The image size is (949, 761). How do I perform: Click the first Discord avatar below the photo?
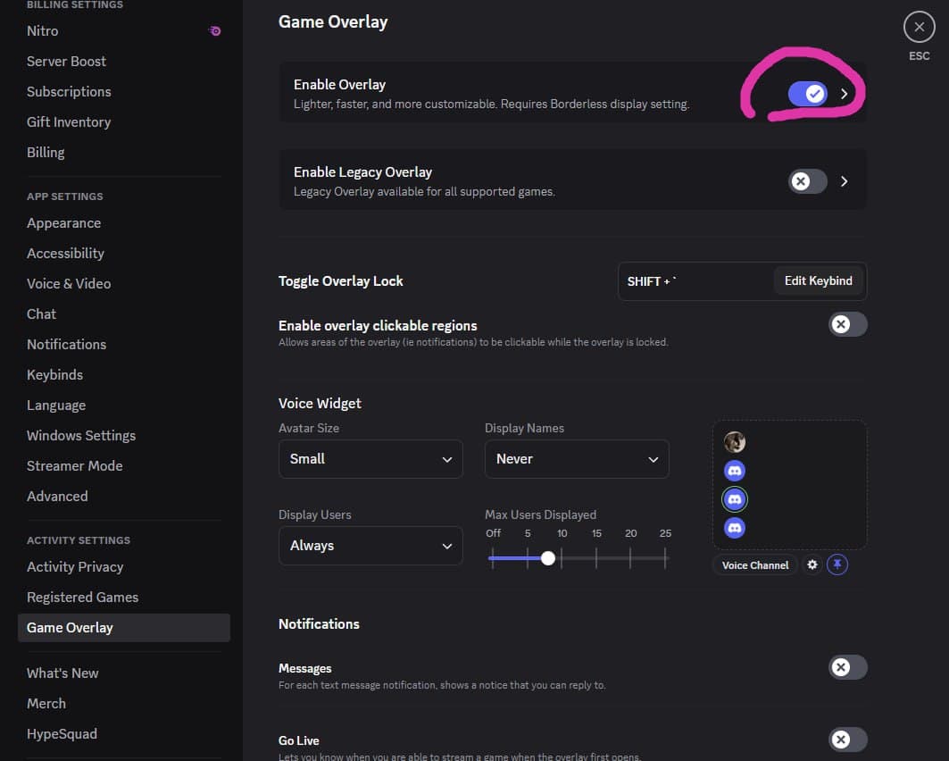click(735, 471)
